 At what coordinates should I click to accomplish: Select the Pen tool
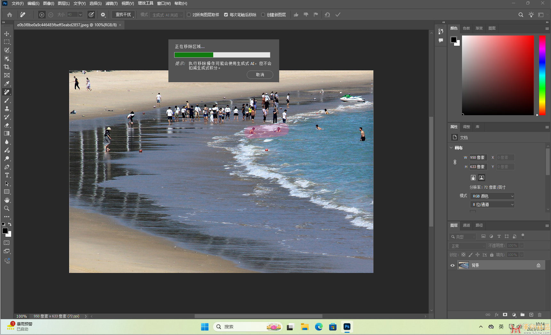(7, 167)
